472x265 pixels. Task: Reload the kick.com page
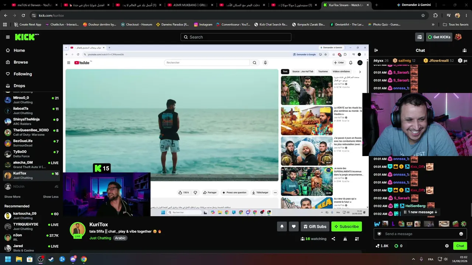click(x=23, y=15)
